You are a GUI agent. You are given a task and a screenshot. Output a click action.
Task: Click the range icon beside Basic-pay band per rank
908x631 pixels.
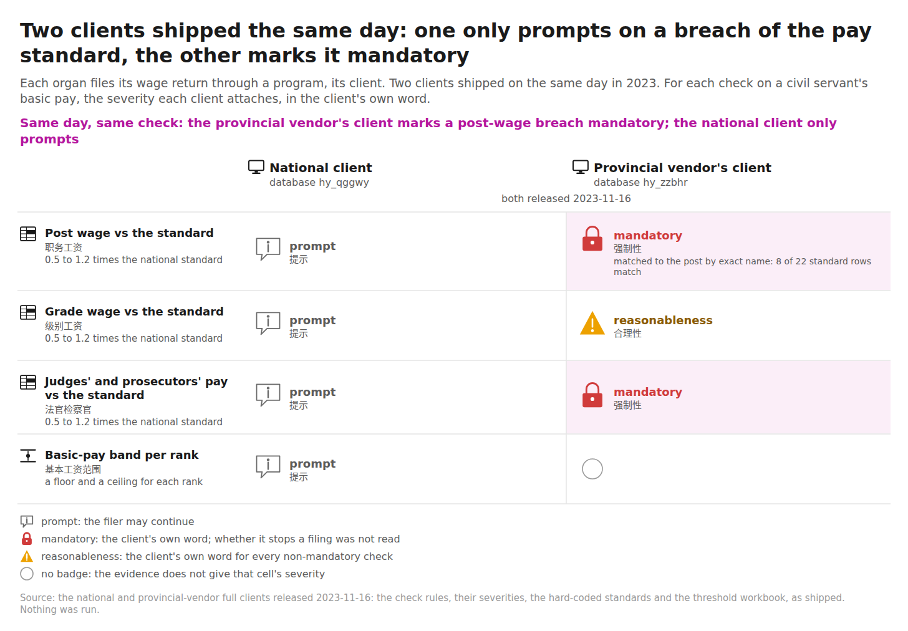[x=28, y=456]
